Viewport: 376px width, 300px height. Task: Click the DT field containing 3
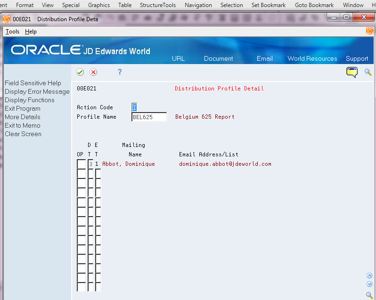90,164
